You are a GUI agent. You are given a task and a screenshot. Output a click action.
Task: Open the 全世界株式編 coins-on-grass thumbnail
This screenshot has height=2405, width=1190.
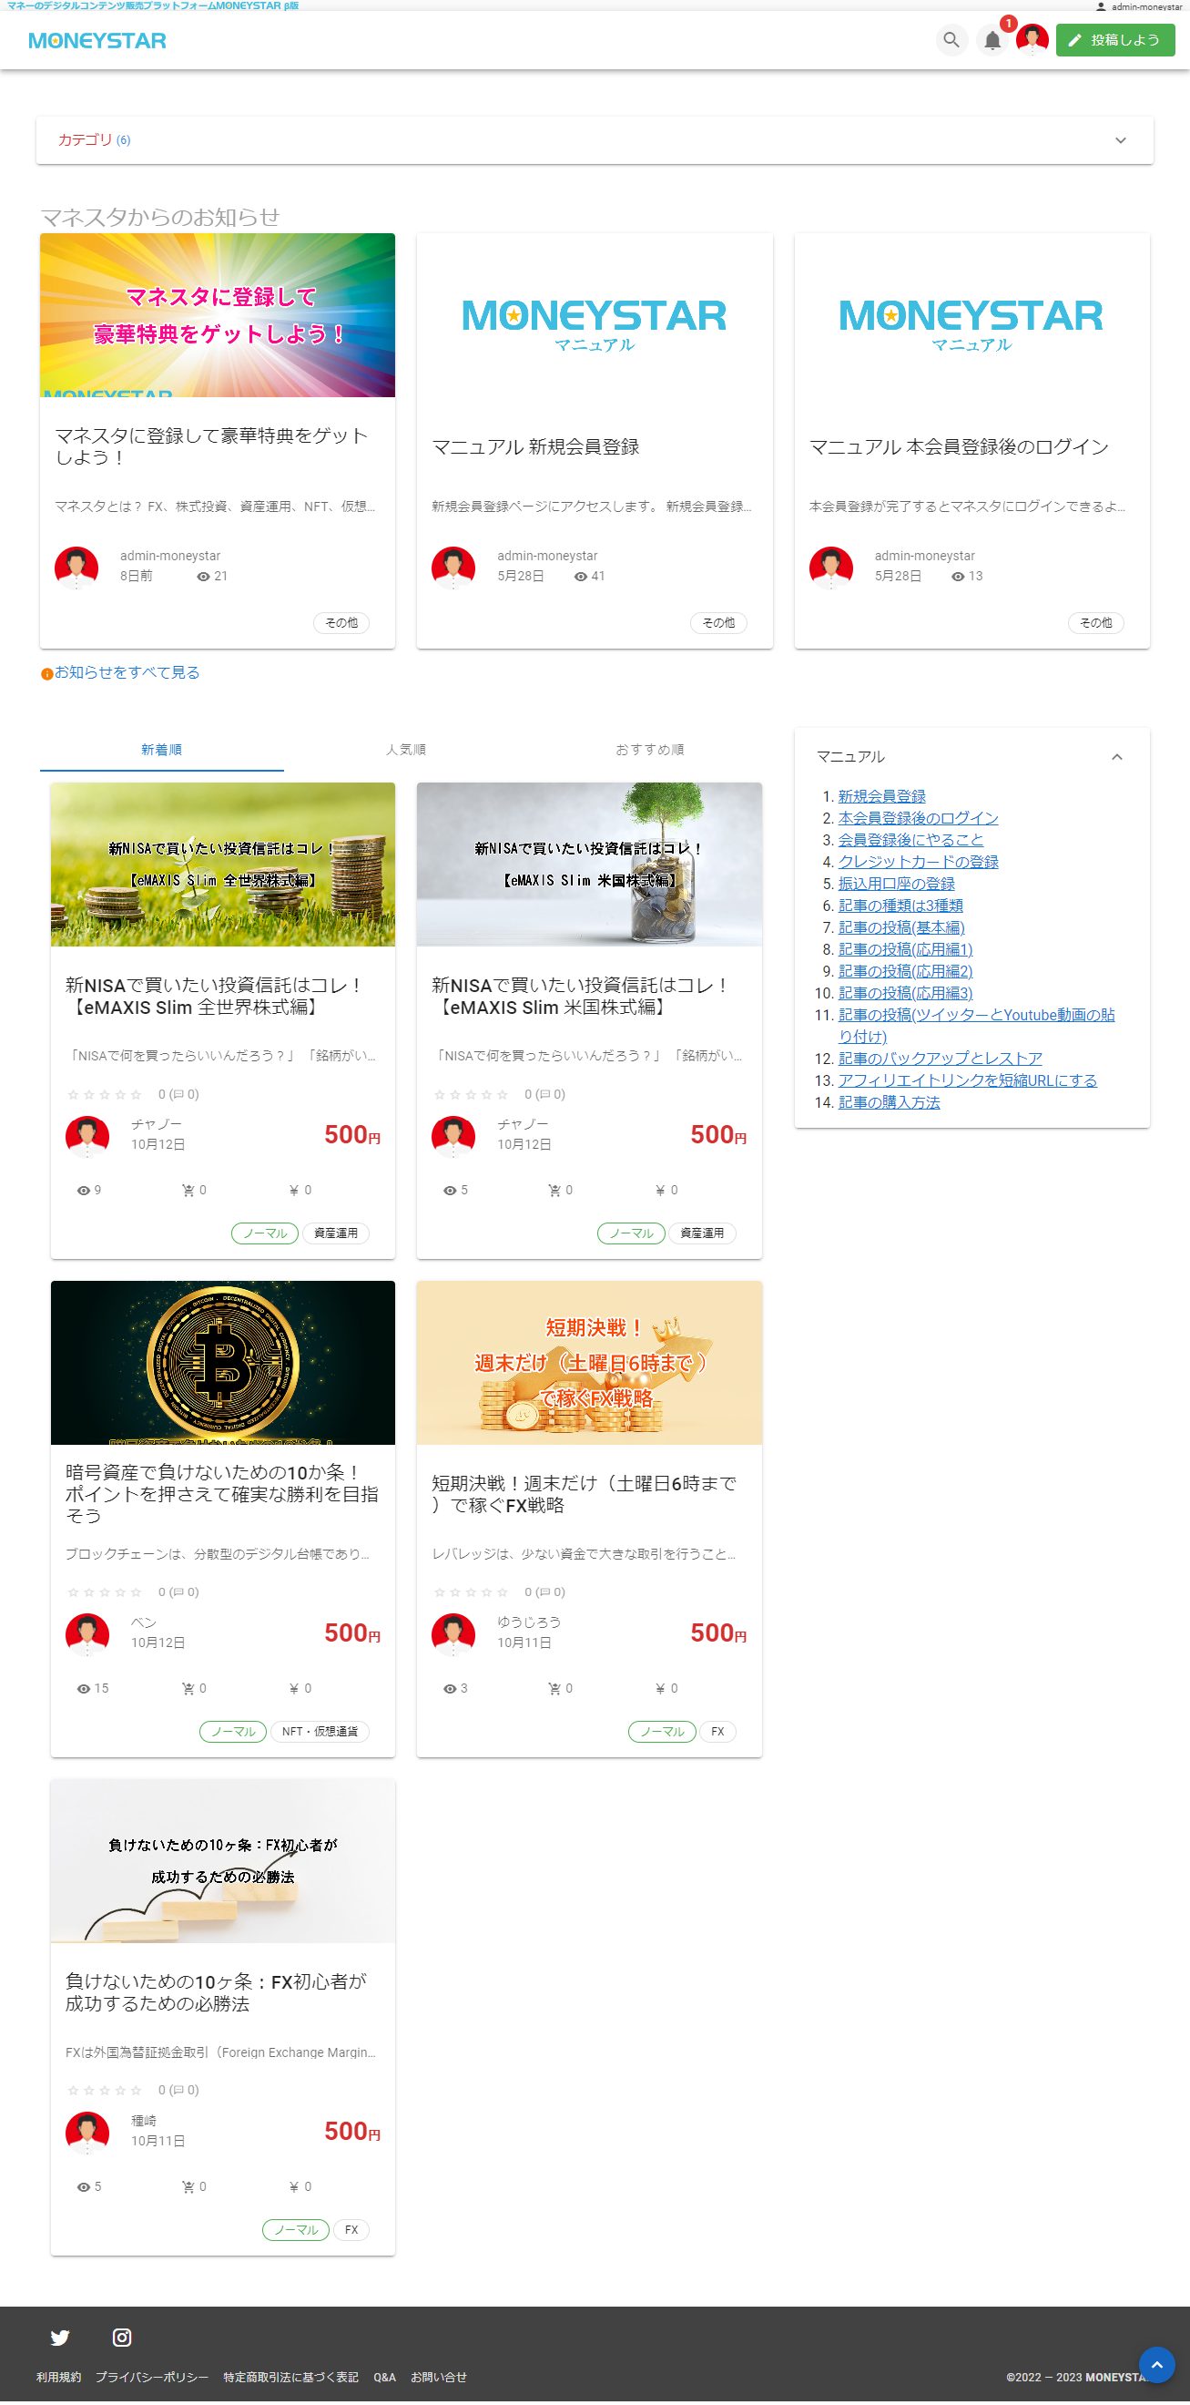point(223,865)
